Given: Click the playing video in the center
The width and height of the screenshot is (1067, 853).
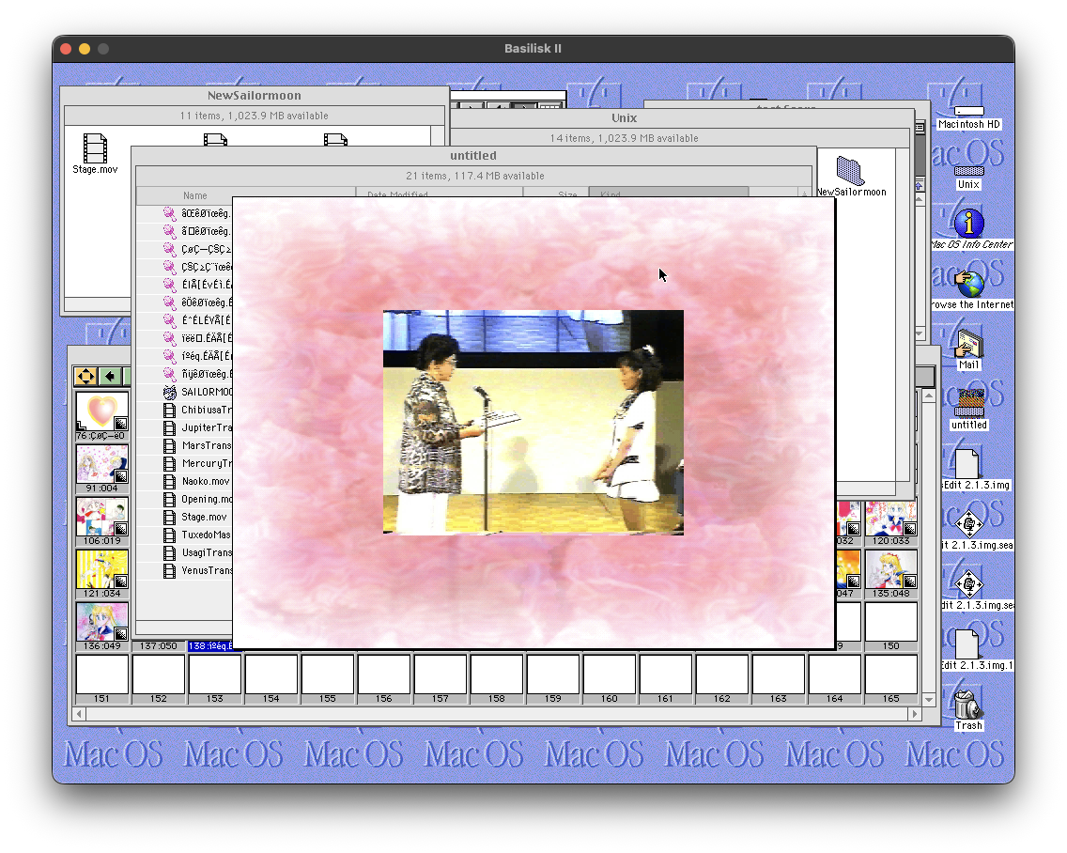Looking at the screenshot, I should click(x=533, y=422).
